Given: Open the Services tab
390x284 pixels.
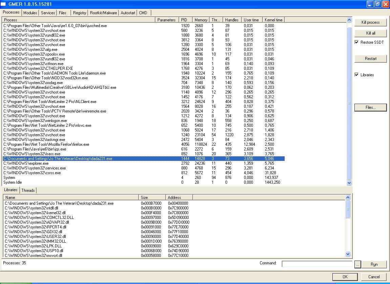Looking at the screenshot, I should coord(48,13).
